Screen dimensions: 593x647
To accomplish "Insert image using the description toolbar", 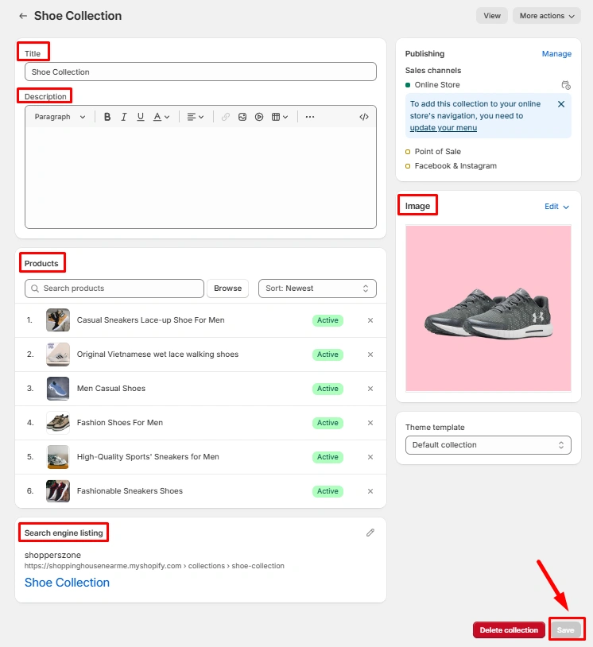I will [x=242, y=117].
